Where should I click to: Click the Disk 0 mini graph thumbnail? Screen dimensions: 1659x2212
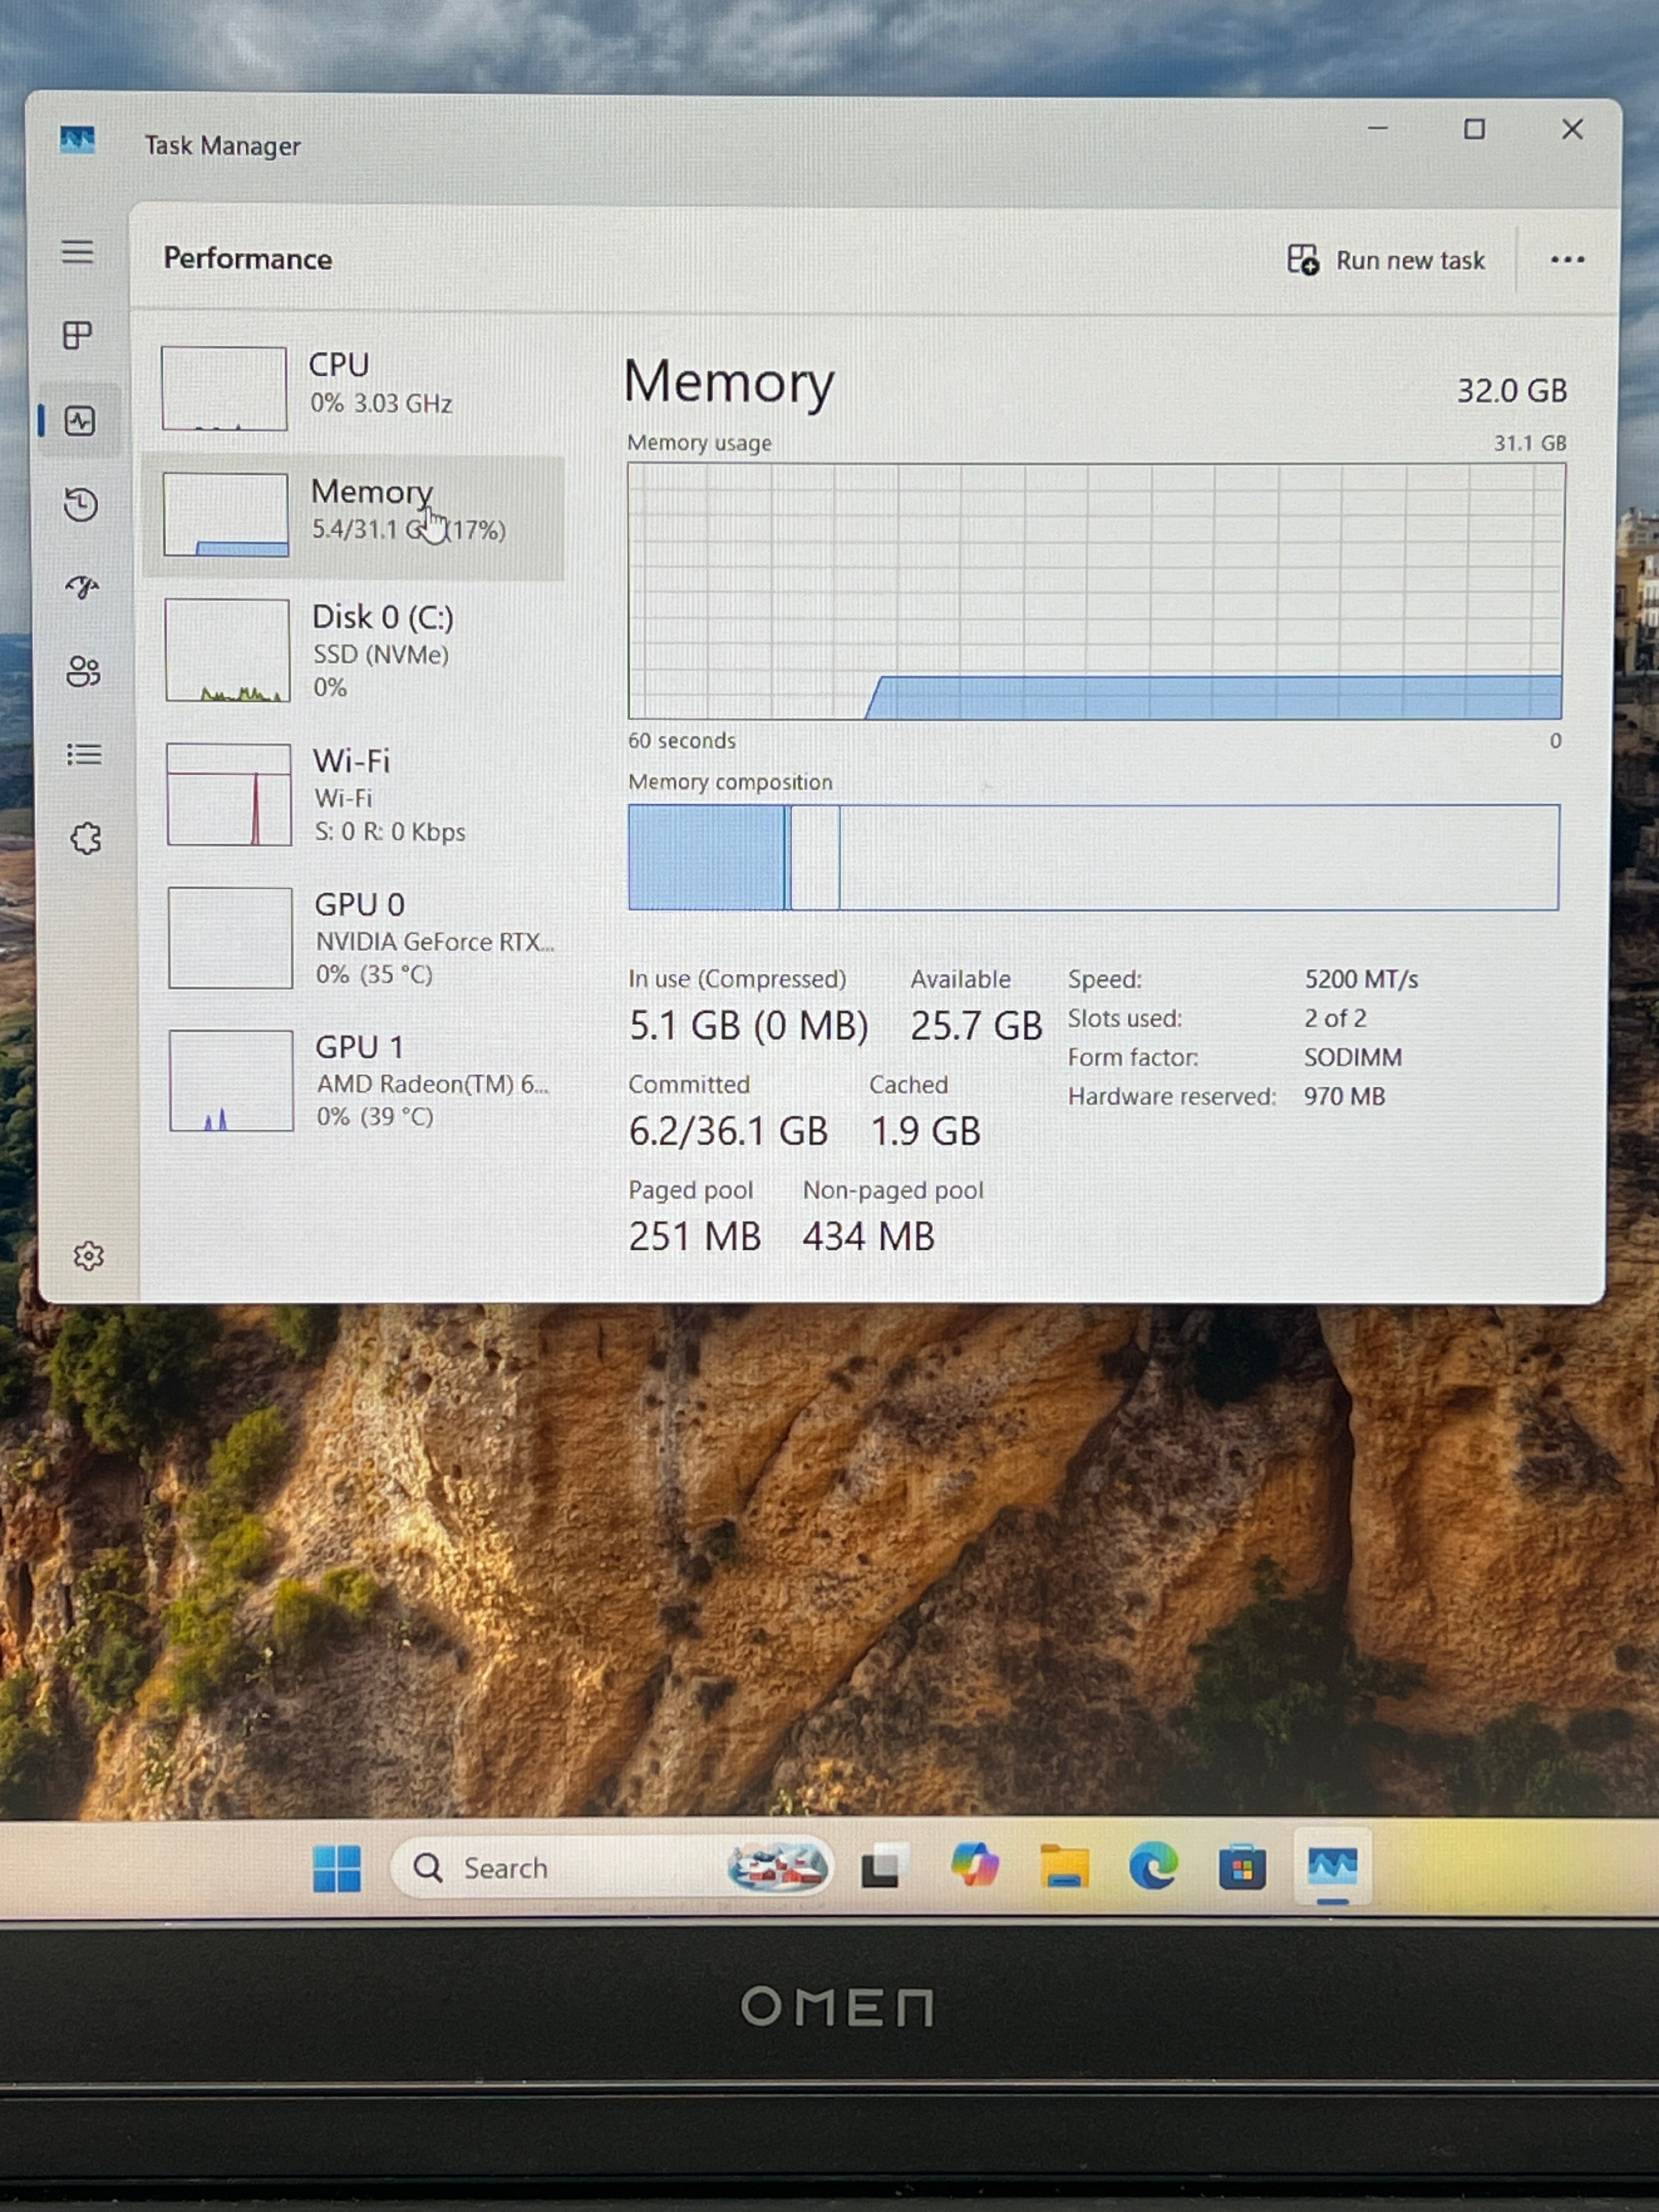pos(227,650)
